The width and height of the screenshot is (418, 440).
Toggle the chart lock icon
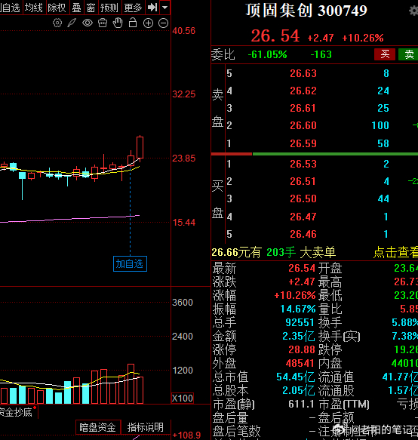[x=133, y=23]
